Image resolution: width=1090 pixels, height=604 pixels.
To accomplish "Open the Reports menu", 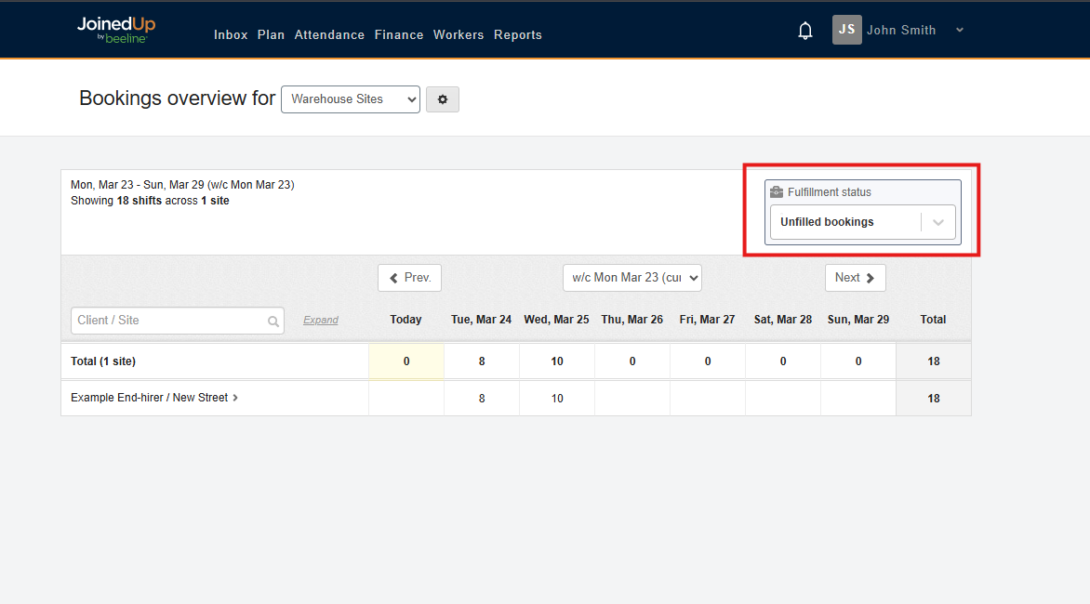I will 518,34.
